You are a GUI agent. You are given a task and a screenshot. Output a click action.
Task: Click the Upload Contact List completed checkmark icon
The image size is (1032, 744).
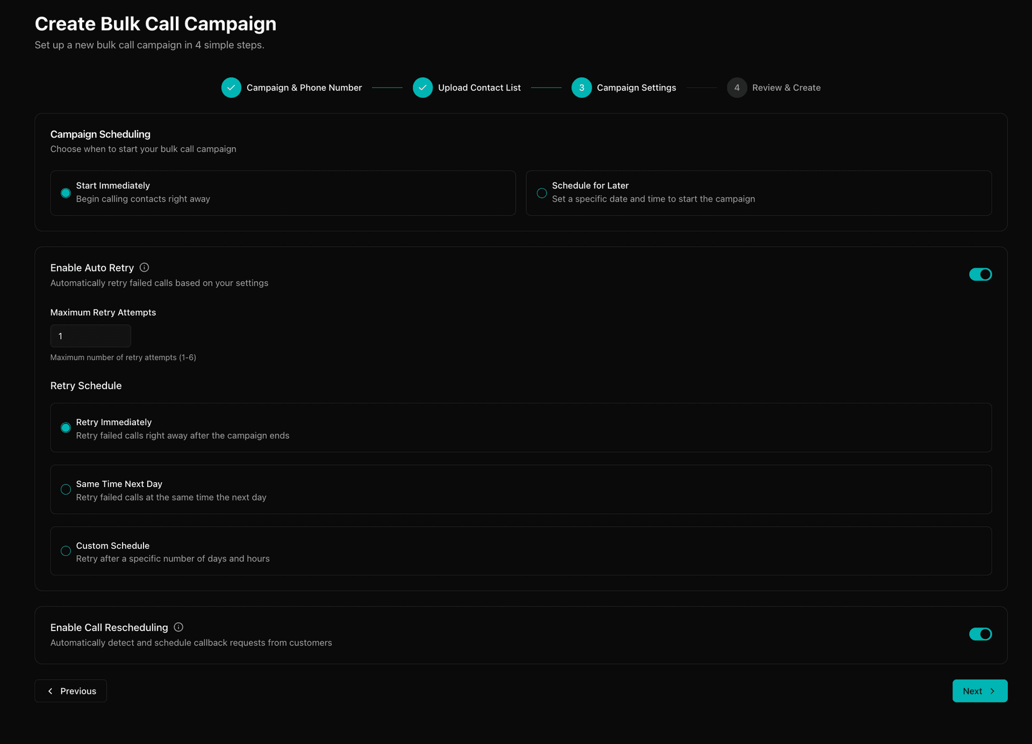423,87
